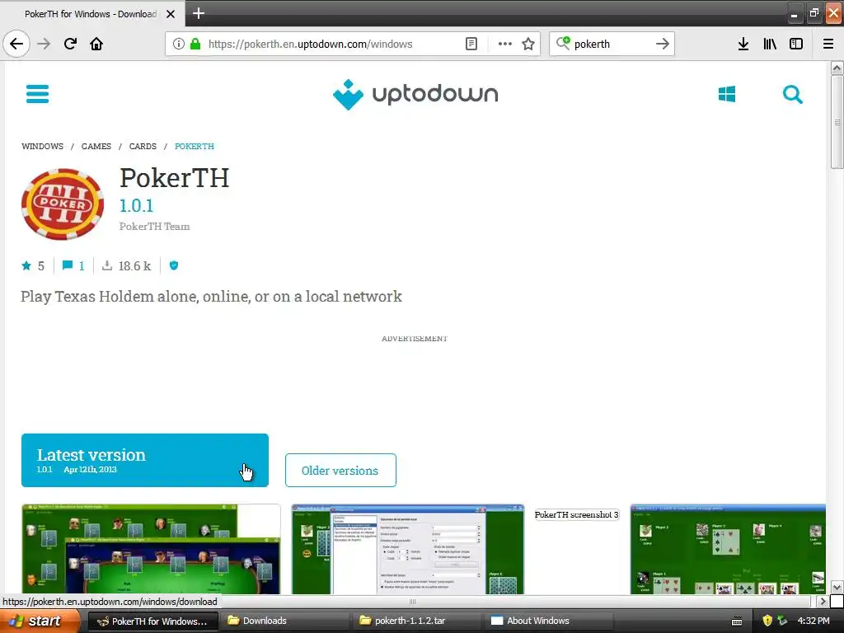Open the WINDOWS breadcrumb link
The image size is (844, 633).
(43, 147)
